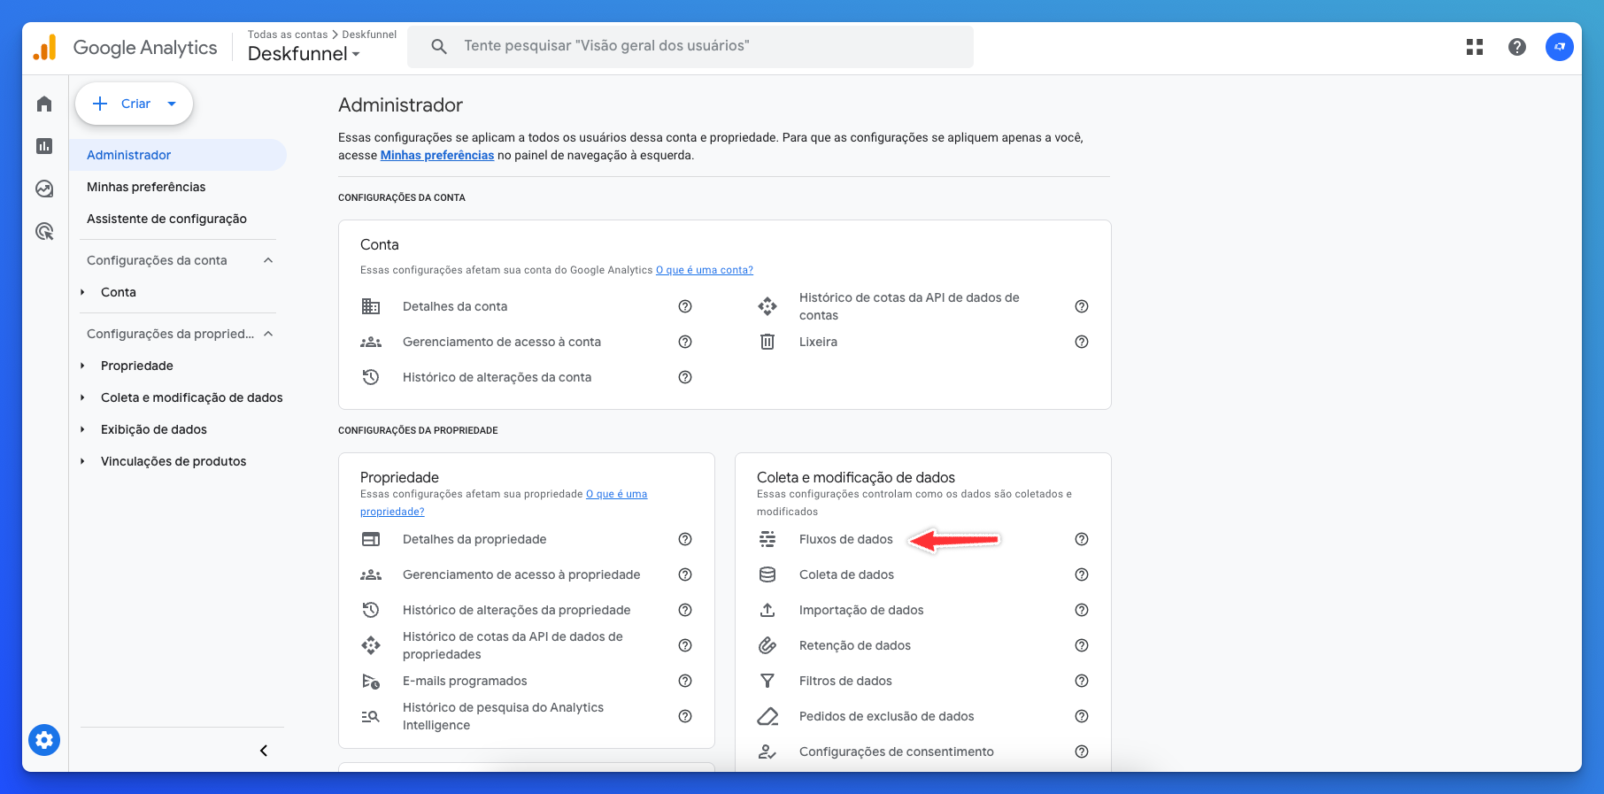
Task: Collapse the sidebar navigation panel
Action: (263, 751)
